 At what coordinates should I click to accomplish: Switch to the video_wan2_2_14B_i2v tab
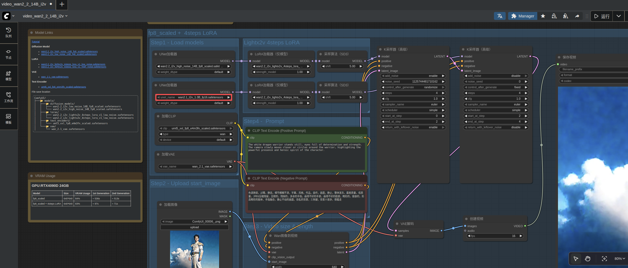(24, 4)
